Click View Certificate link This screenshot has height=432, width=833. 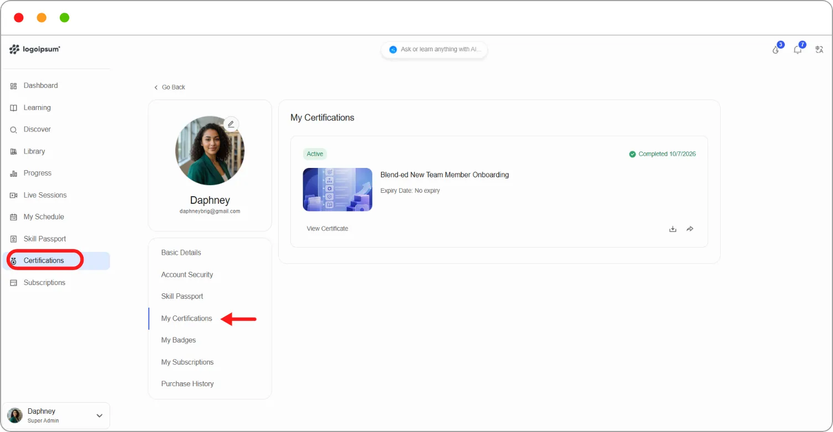327,229
